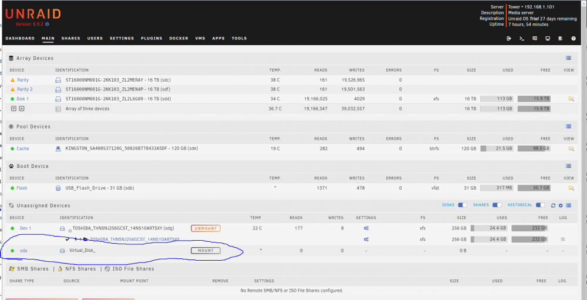This screenshot has height=300, width=587.
Task: Click the up arrow button beside Array of three devices
Action: click(x=21, y=109)
